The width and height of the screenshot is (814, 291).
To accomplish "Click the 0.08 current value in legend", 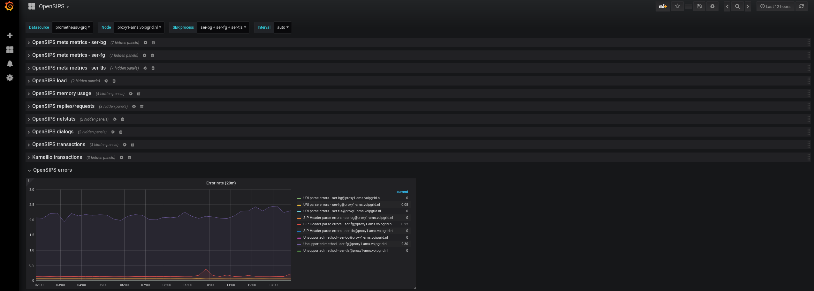I will click(x=405, y=205).
